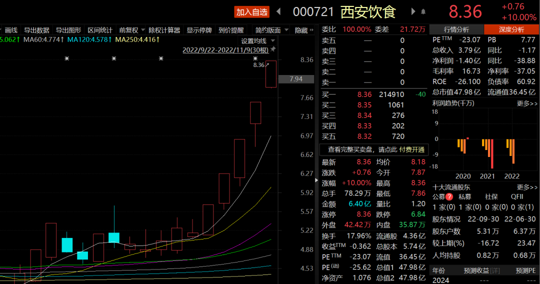Click the 7.94 price axis marker

(x=296, y=79)
